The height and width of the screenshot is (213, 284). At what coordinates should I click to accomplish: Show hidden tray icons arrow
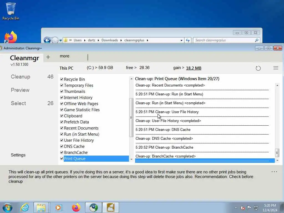click(236, 208)
